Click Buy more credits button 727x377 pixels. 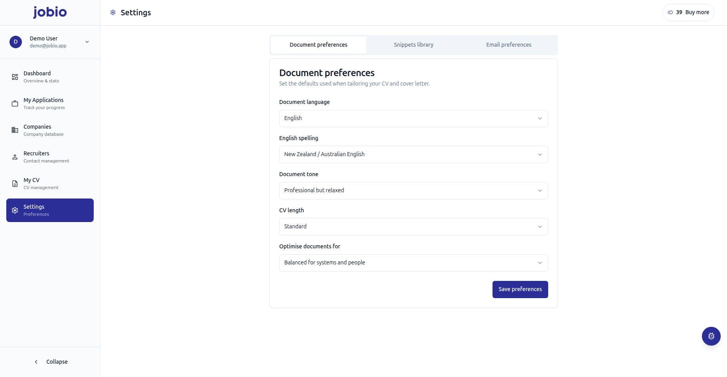[688, 13]
